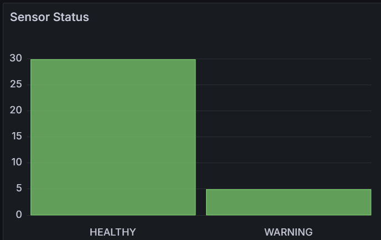Click the 25 y-axis tick label
Viewport: 381px width, 240px height.
pos(16,85)
